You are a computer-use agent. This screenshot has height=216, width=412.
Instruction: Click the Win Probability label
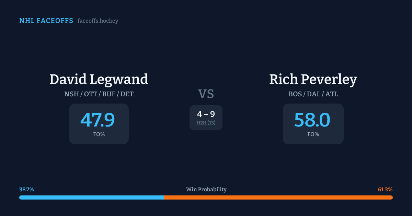pos(206,190)
